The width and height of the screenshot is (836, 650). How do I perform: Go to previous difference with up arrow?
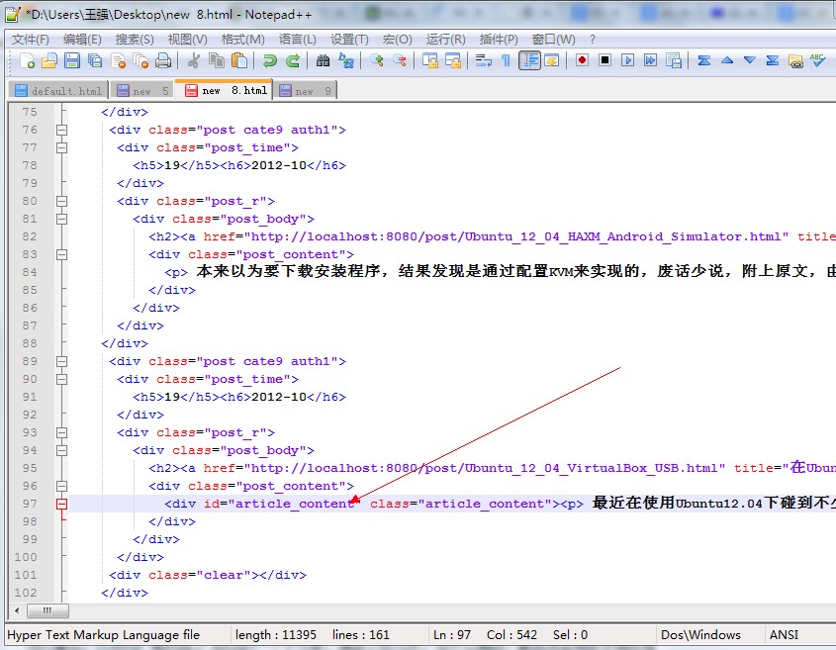[x=727, y=60]
